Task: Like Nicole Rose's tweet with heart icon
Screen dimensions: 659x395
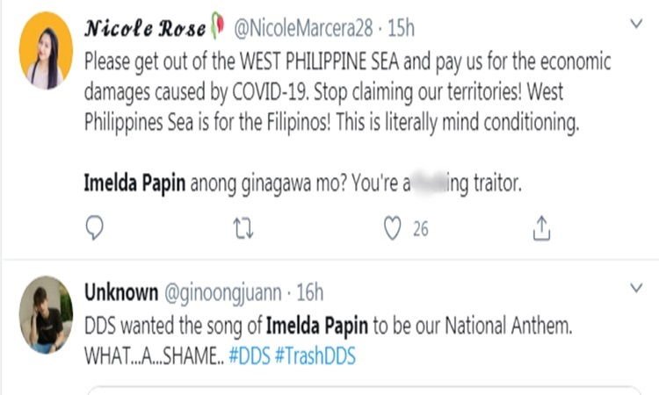Action: [x=394, y=229]
